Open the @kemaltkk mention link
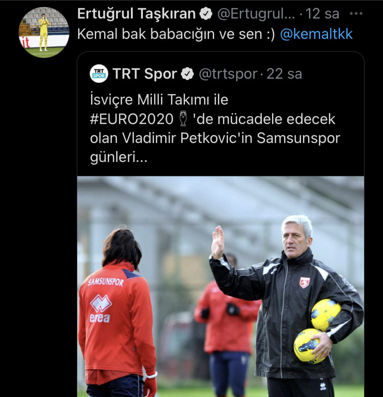 pyautogui.click(x=316, y=34)
